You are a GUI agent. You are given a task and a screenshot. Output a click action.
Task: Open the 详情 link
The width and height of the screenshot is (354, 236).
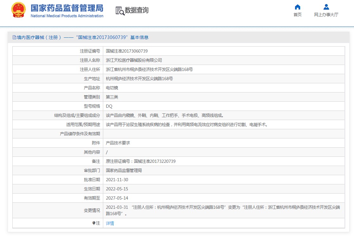[x=110, y=223]
